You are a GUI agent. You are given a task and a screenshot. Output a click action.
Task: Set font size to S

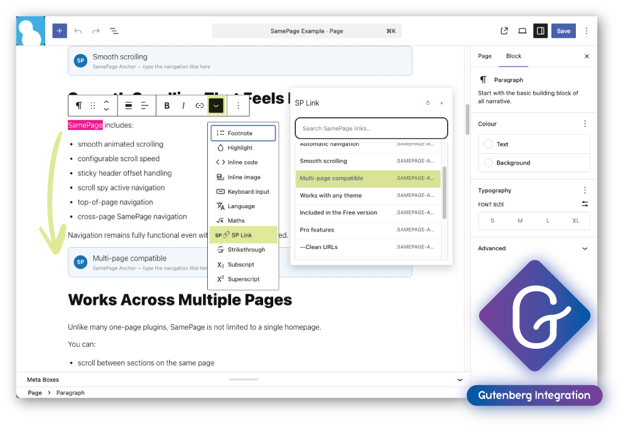tap(492, 220)
